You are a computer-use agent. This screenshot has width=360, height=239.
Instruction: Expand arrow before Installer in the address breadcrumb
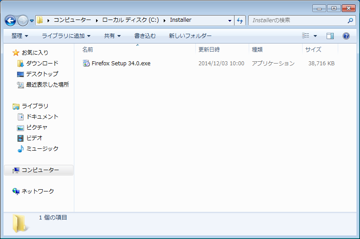[165, 20]
